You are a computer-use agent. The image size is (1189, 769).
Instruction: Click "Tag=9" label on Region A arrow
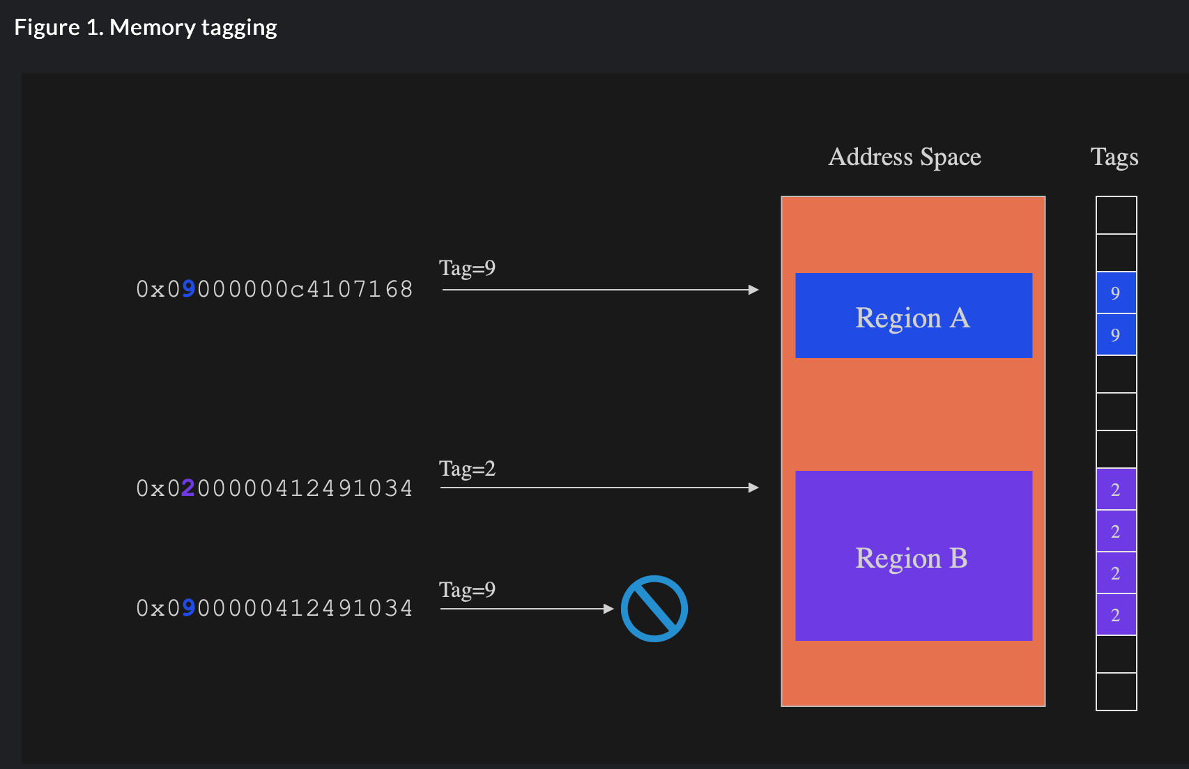[x=467, y=268]
